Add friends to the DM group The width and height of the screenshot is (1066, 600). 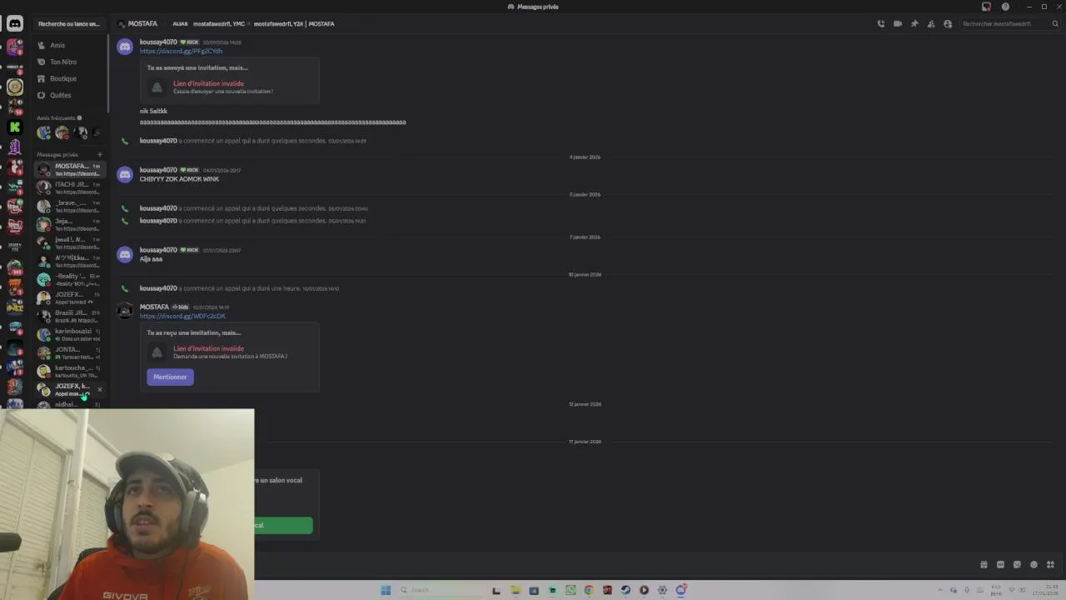pos(931,23)
